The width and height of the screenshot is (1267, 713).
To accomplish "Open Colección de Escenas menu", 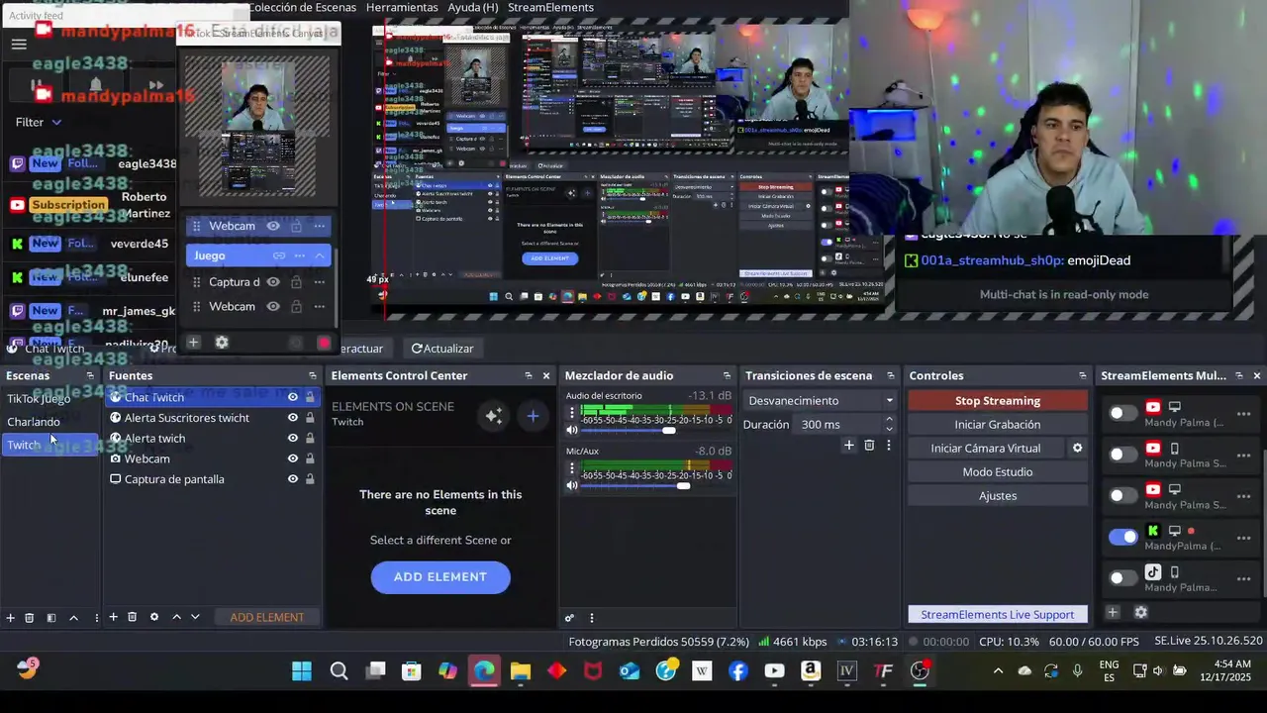I will pyautogui.click(x=302, y=7).
